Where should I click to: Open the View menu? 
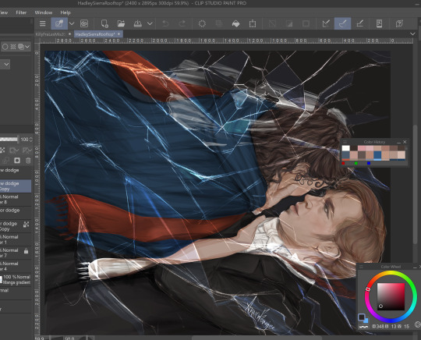coord(4,12)
